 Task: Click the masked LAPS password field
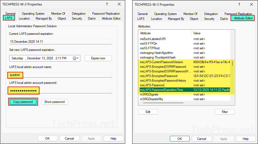coord(60,91)
